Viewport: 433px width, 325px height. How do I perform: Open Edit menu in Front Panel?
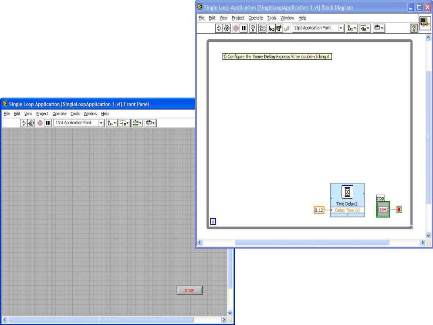[x=17, y=114]
